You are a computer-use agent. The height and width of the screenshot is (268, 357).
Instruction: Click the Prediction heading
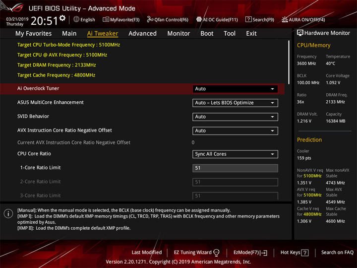tap(309, 139)
